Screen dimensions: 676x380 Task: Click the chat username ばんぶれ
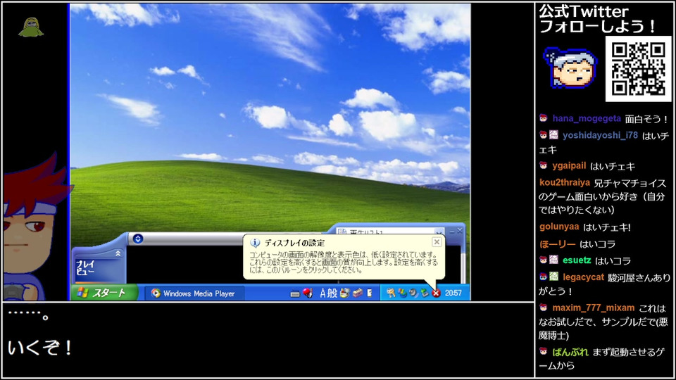pyautogui.click(x=570, y=352)
